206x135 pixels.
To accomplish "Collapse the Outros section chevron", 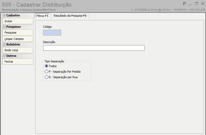I will tap(4, 56).
